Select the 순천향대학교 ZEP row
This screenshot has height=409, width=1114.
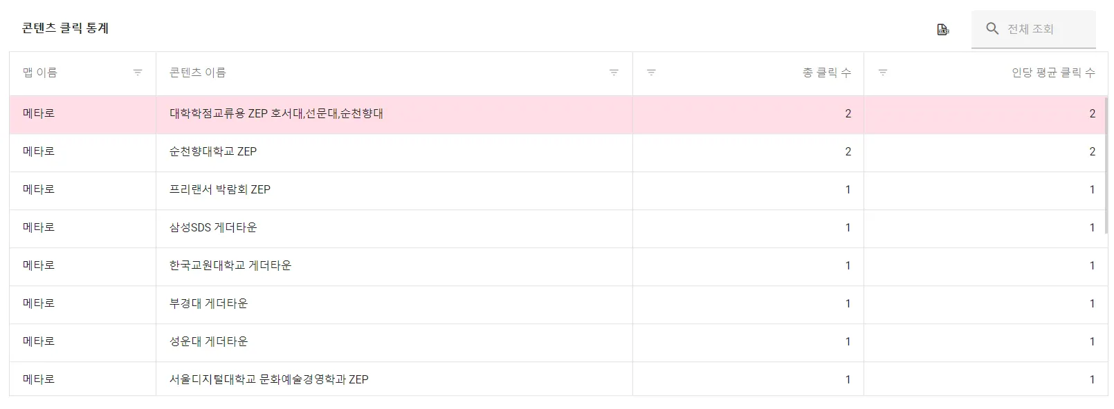213,151
